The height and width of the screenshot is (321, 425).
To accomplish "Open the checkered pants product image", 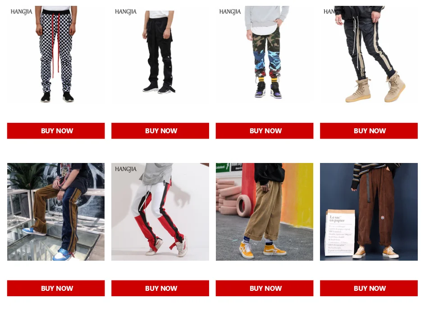I will coord(56,54).
